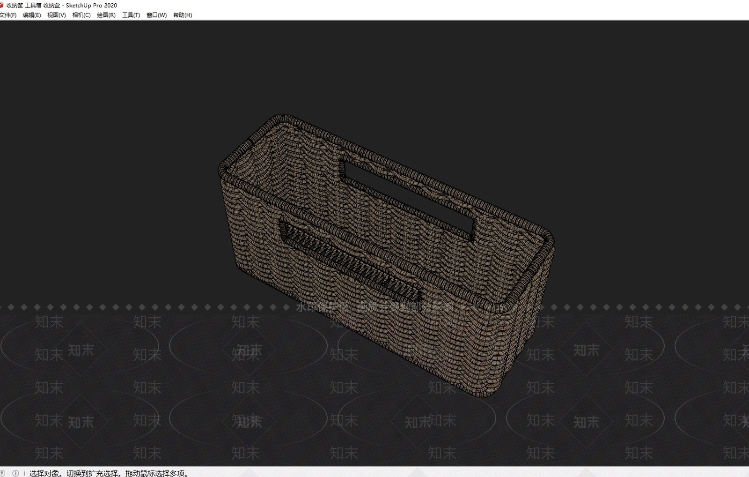Screen dimensions: 749x477
Task: Open the 视图(V) menu
Action: [57, 15]
